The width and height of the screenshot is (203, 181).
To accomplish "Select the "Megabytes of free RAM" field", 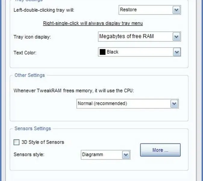I will point(135,37).
